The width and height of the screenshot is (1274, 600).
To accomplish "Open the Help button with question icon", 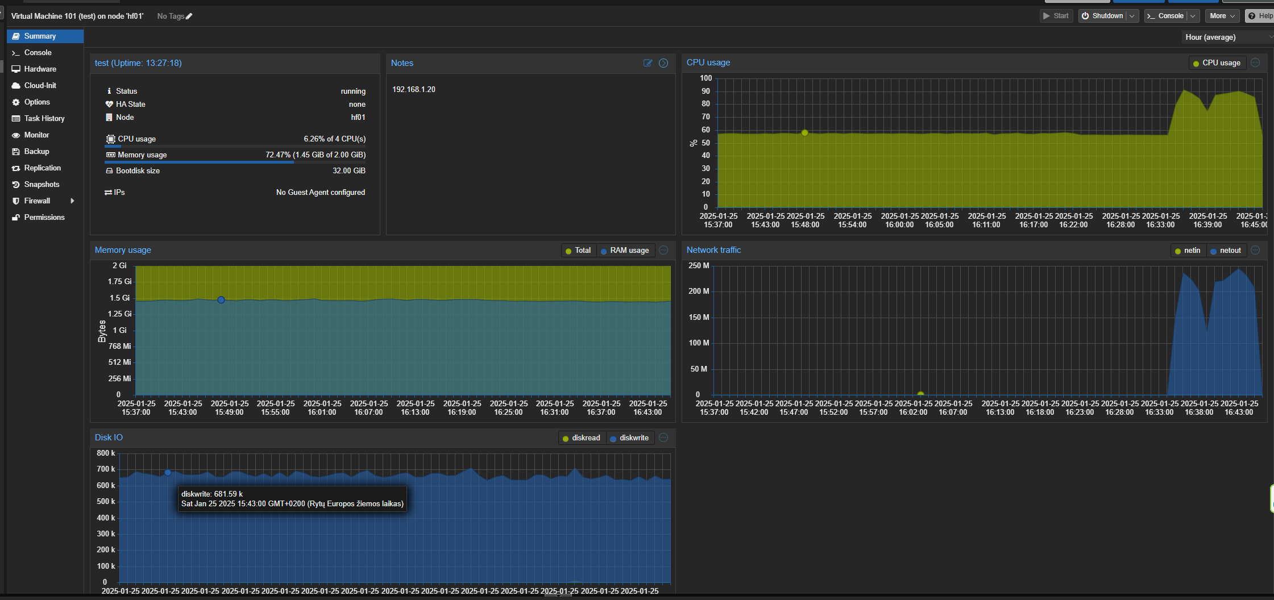I will tap(1260, 16).
